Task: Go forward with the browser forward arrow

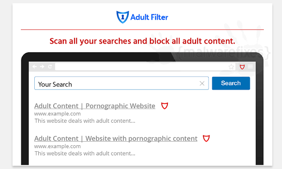Action: click(x=42, y=67)
